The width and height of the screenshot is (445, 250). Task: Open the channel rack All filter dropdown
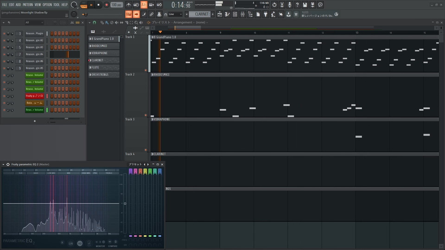point(34,22)
